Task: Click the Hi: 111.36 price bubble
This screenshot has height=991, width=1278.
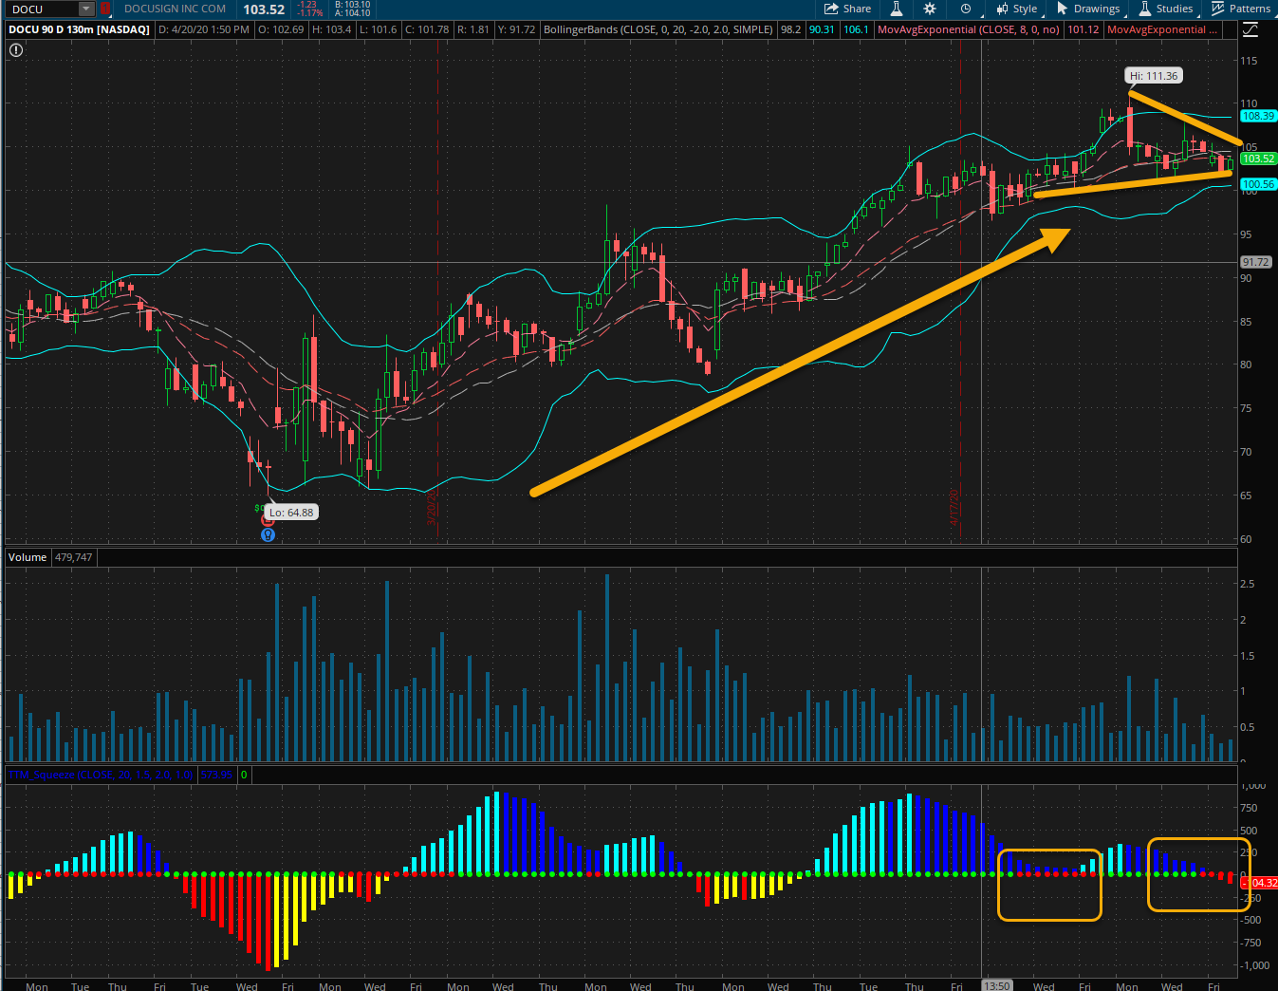Action: coord(1154,76)
